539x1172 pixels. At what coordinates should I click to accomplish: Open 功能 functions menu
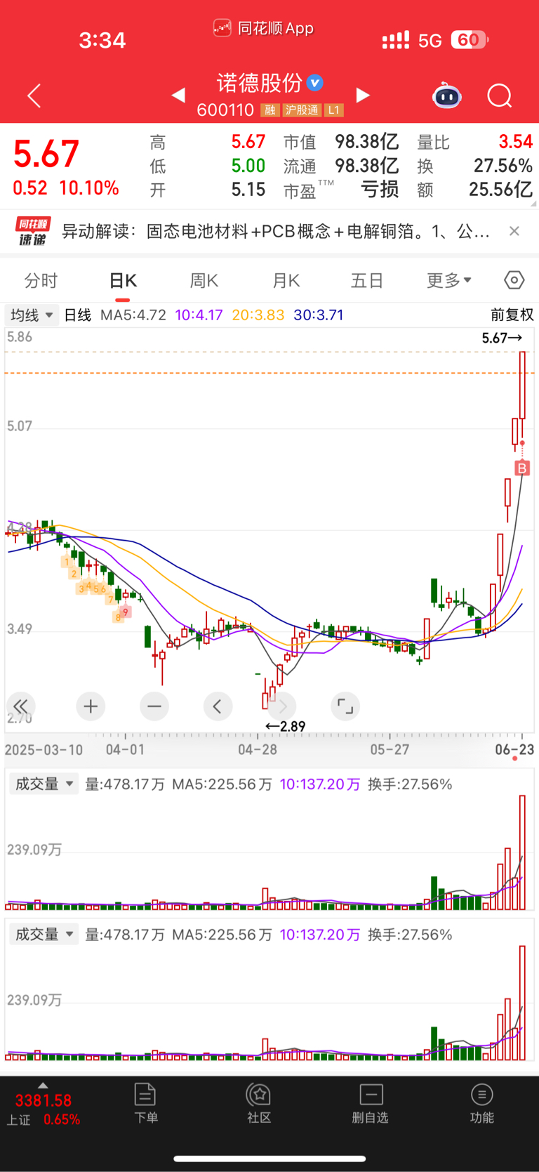[482, 1103]
